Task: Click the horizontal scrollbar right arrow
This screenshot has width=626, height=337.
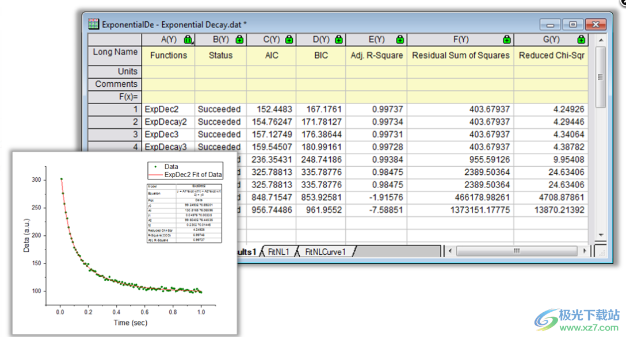Action: (x=585, y=251)
